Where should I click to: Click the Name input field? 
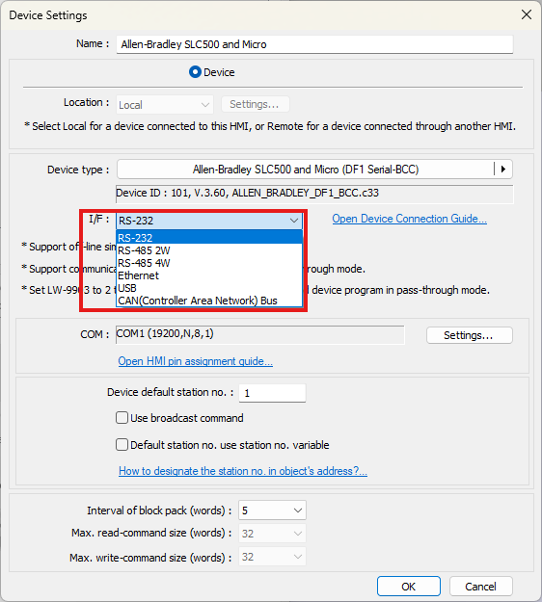[x=314, y=44]
